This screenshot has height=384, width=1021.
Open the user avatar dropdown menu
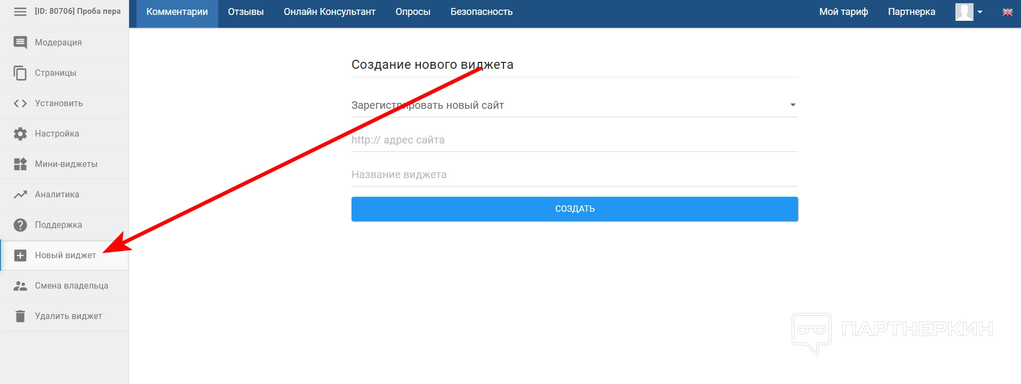click(x=969, y=12)
